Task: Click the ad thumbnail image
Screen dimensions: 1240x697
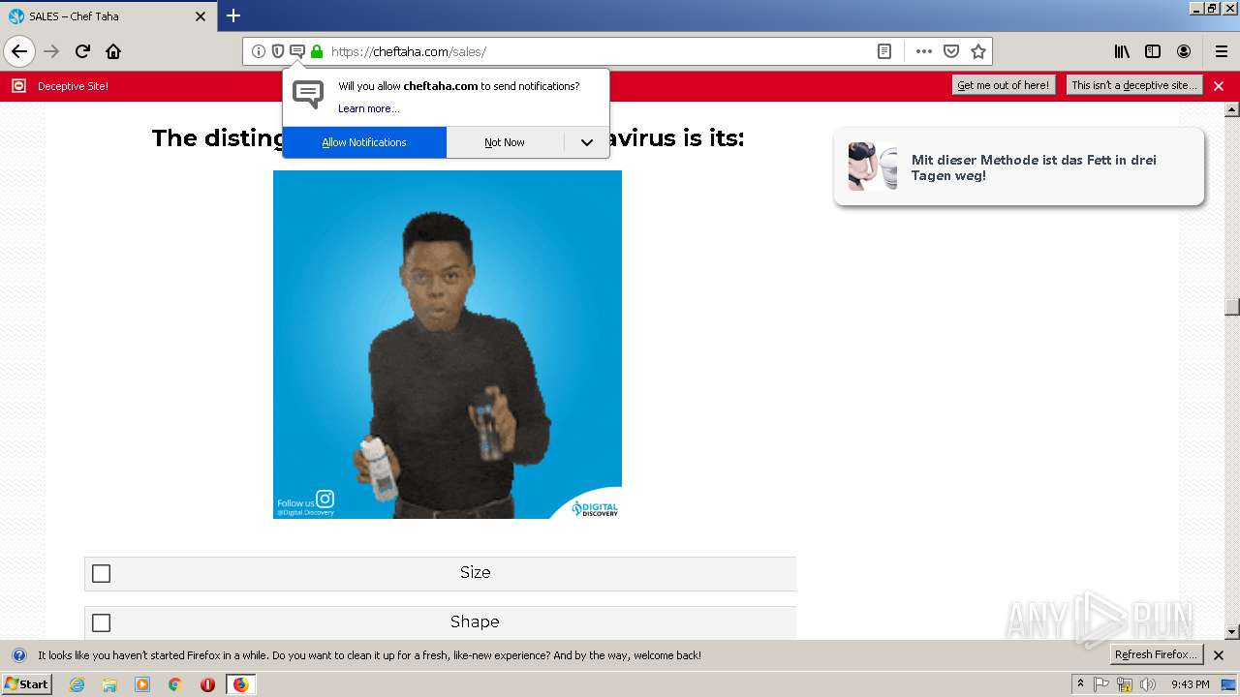Action: (x=873, y=167)
